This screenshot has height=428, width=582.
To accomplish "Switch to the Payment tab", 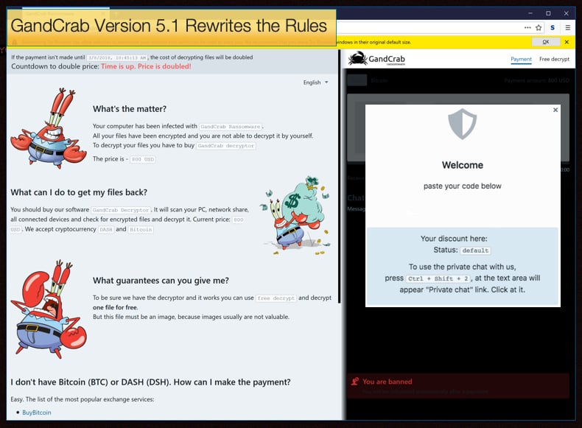I will point(521,59).
